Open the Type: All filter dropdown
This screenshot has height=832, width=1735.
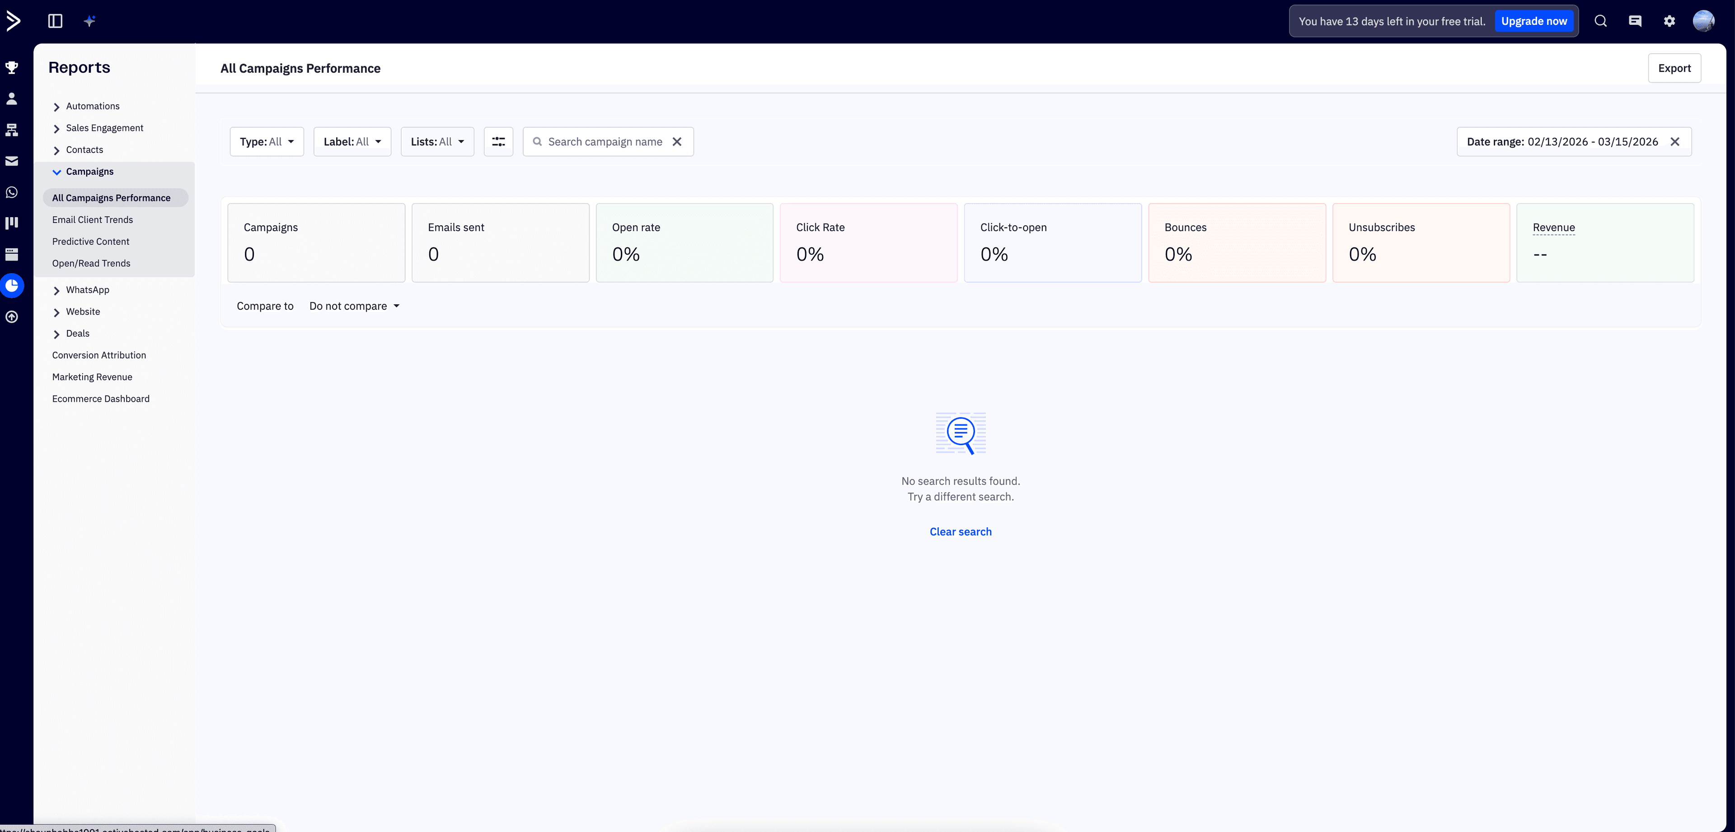266,141
